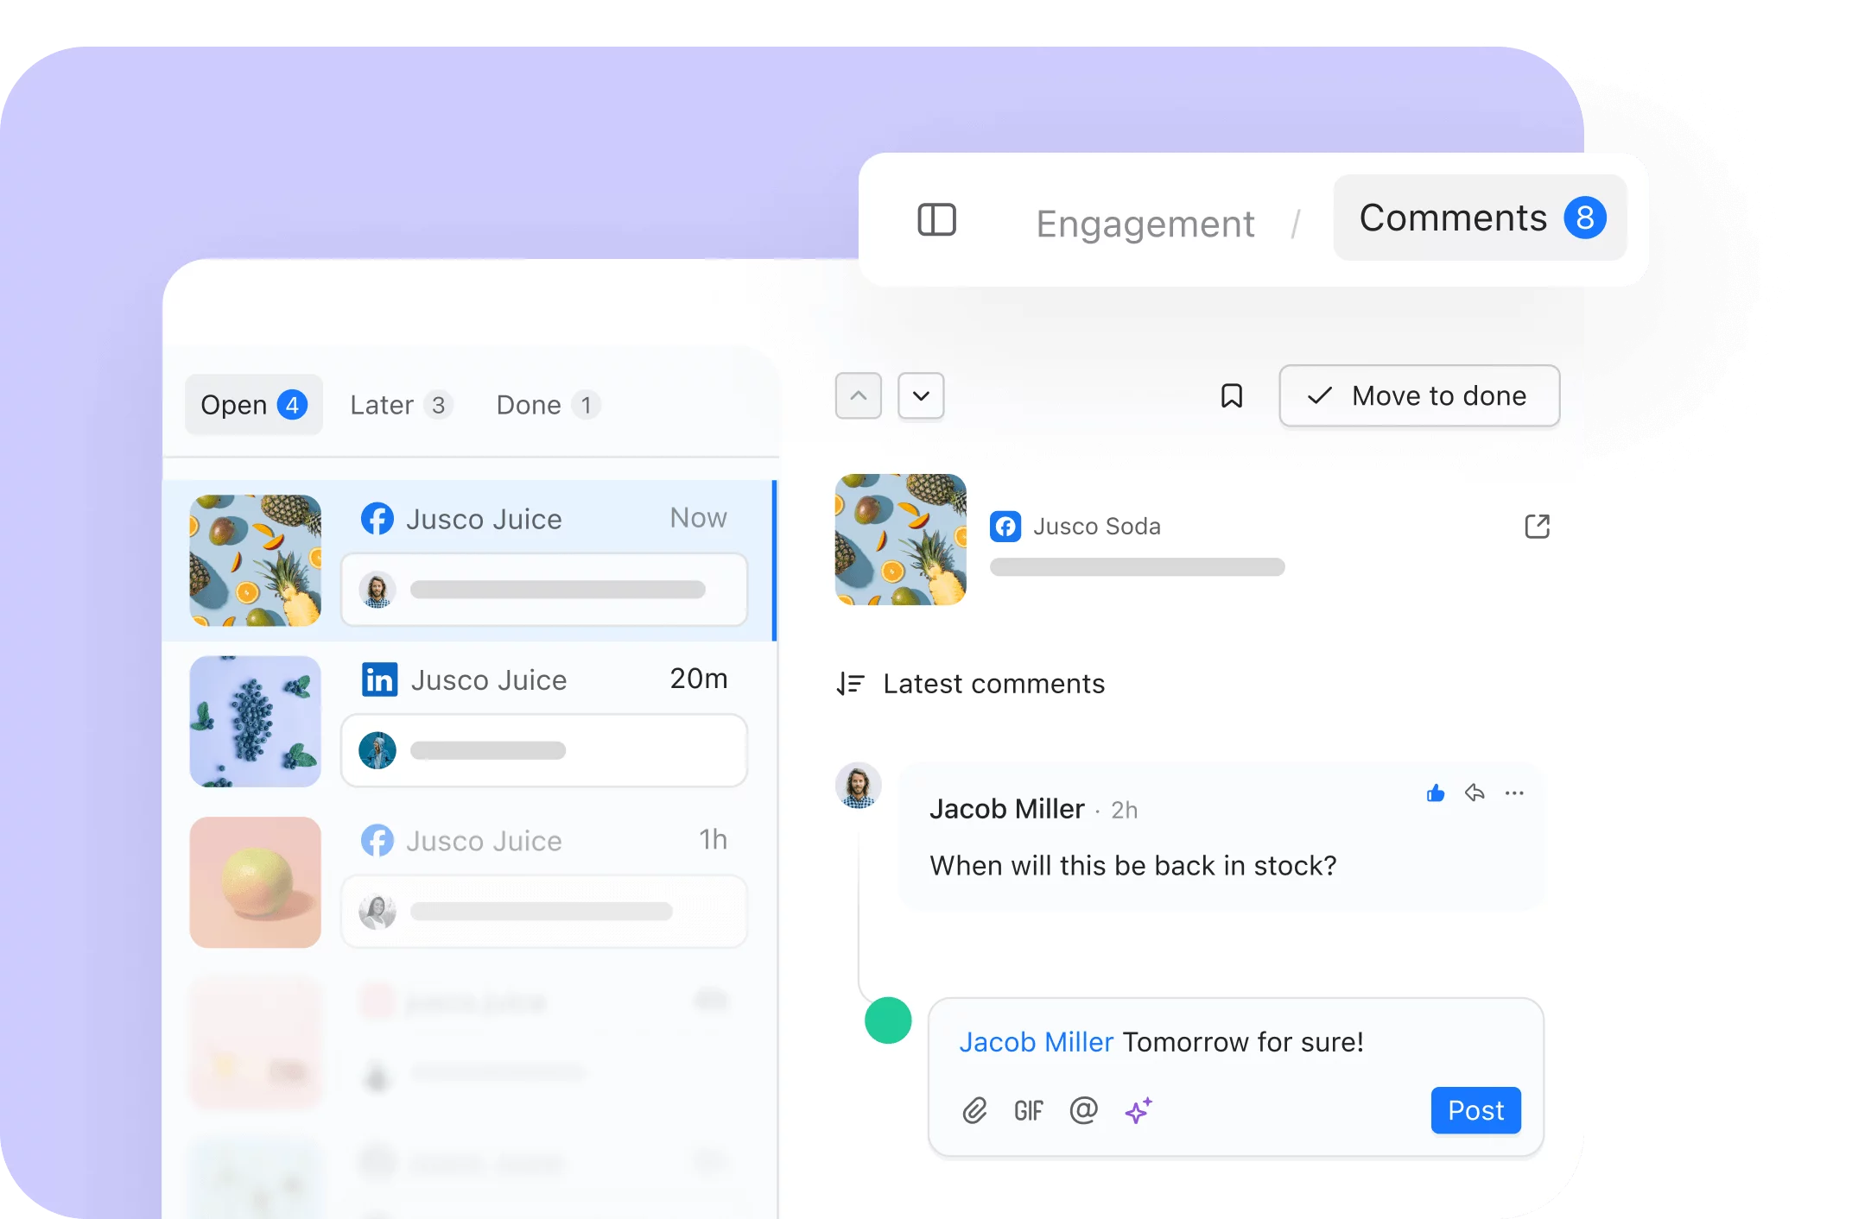Add a mention with the @ icon
1852x1219 pixels.
click(x=1083, y=1109)
